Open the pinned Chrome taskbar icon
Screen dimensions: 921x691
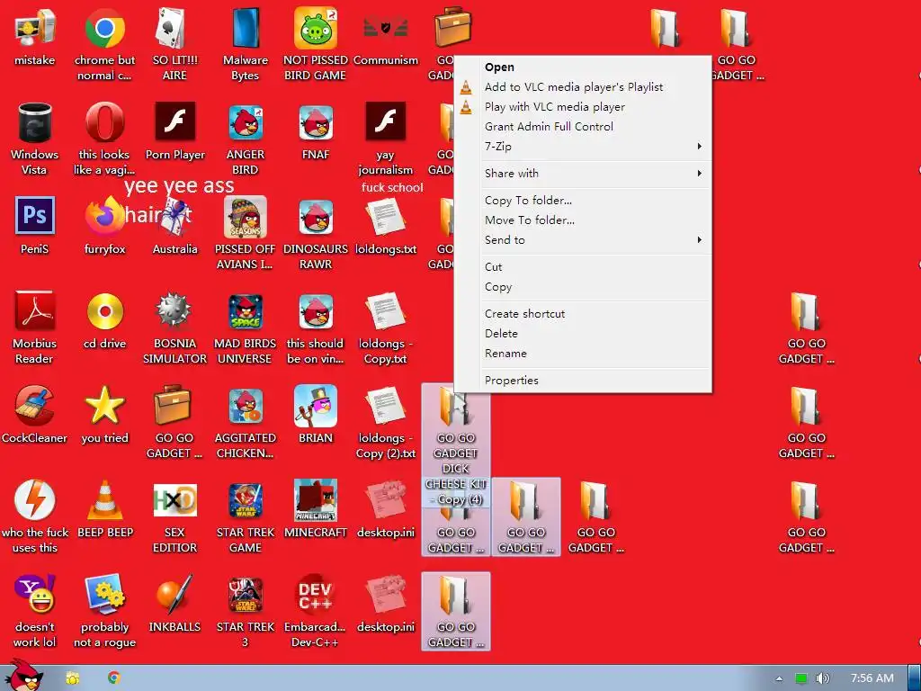(114, 678)
